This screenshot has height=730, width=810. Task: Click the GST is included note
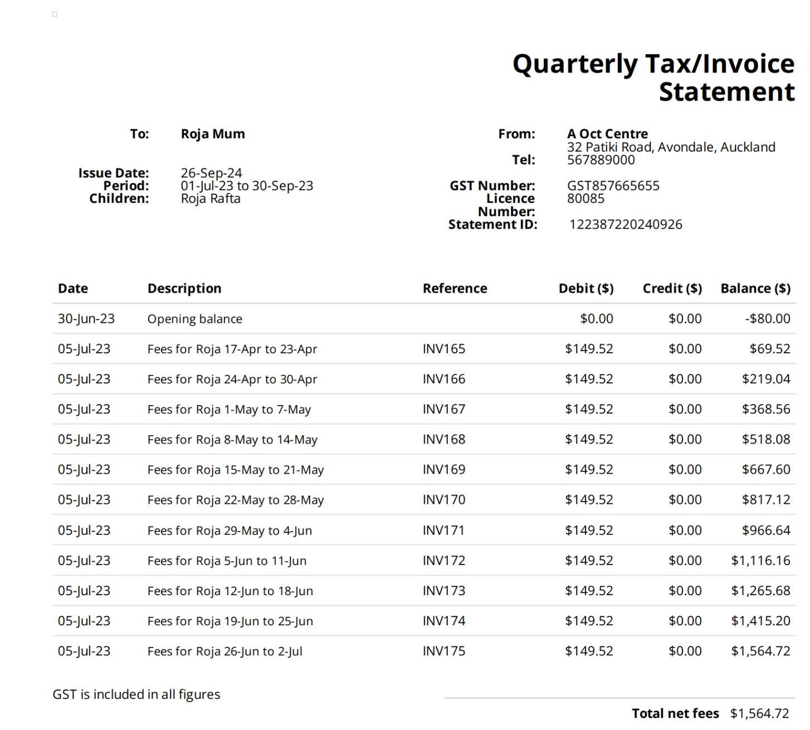[x=136, y=694]
